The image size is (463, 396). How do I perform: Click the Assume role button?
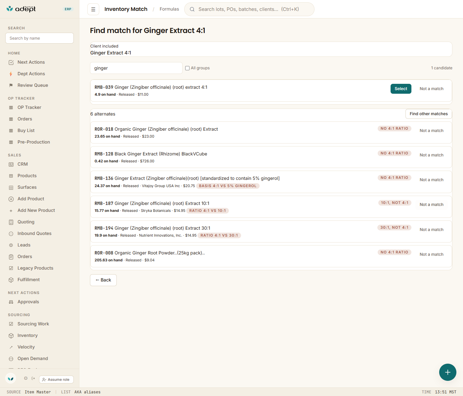pyautogui.click(x=56, y=379)
